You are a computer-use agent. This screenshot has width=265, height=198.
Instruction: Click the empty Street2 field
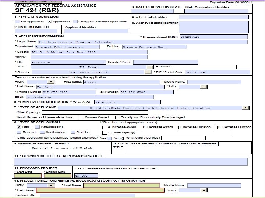[x=89, y=57]
